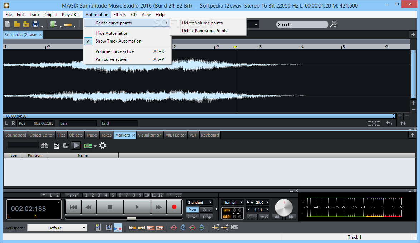Stop playback with the square stop button

tap(110, 207)
